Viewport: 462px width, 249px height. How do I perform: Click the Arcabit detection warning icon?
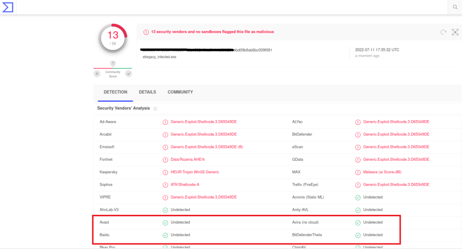pos(165,135)
